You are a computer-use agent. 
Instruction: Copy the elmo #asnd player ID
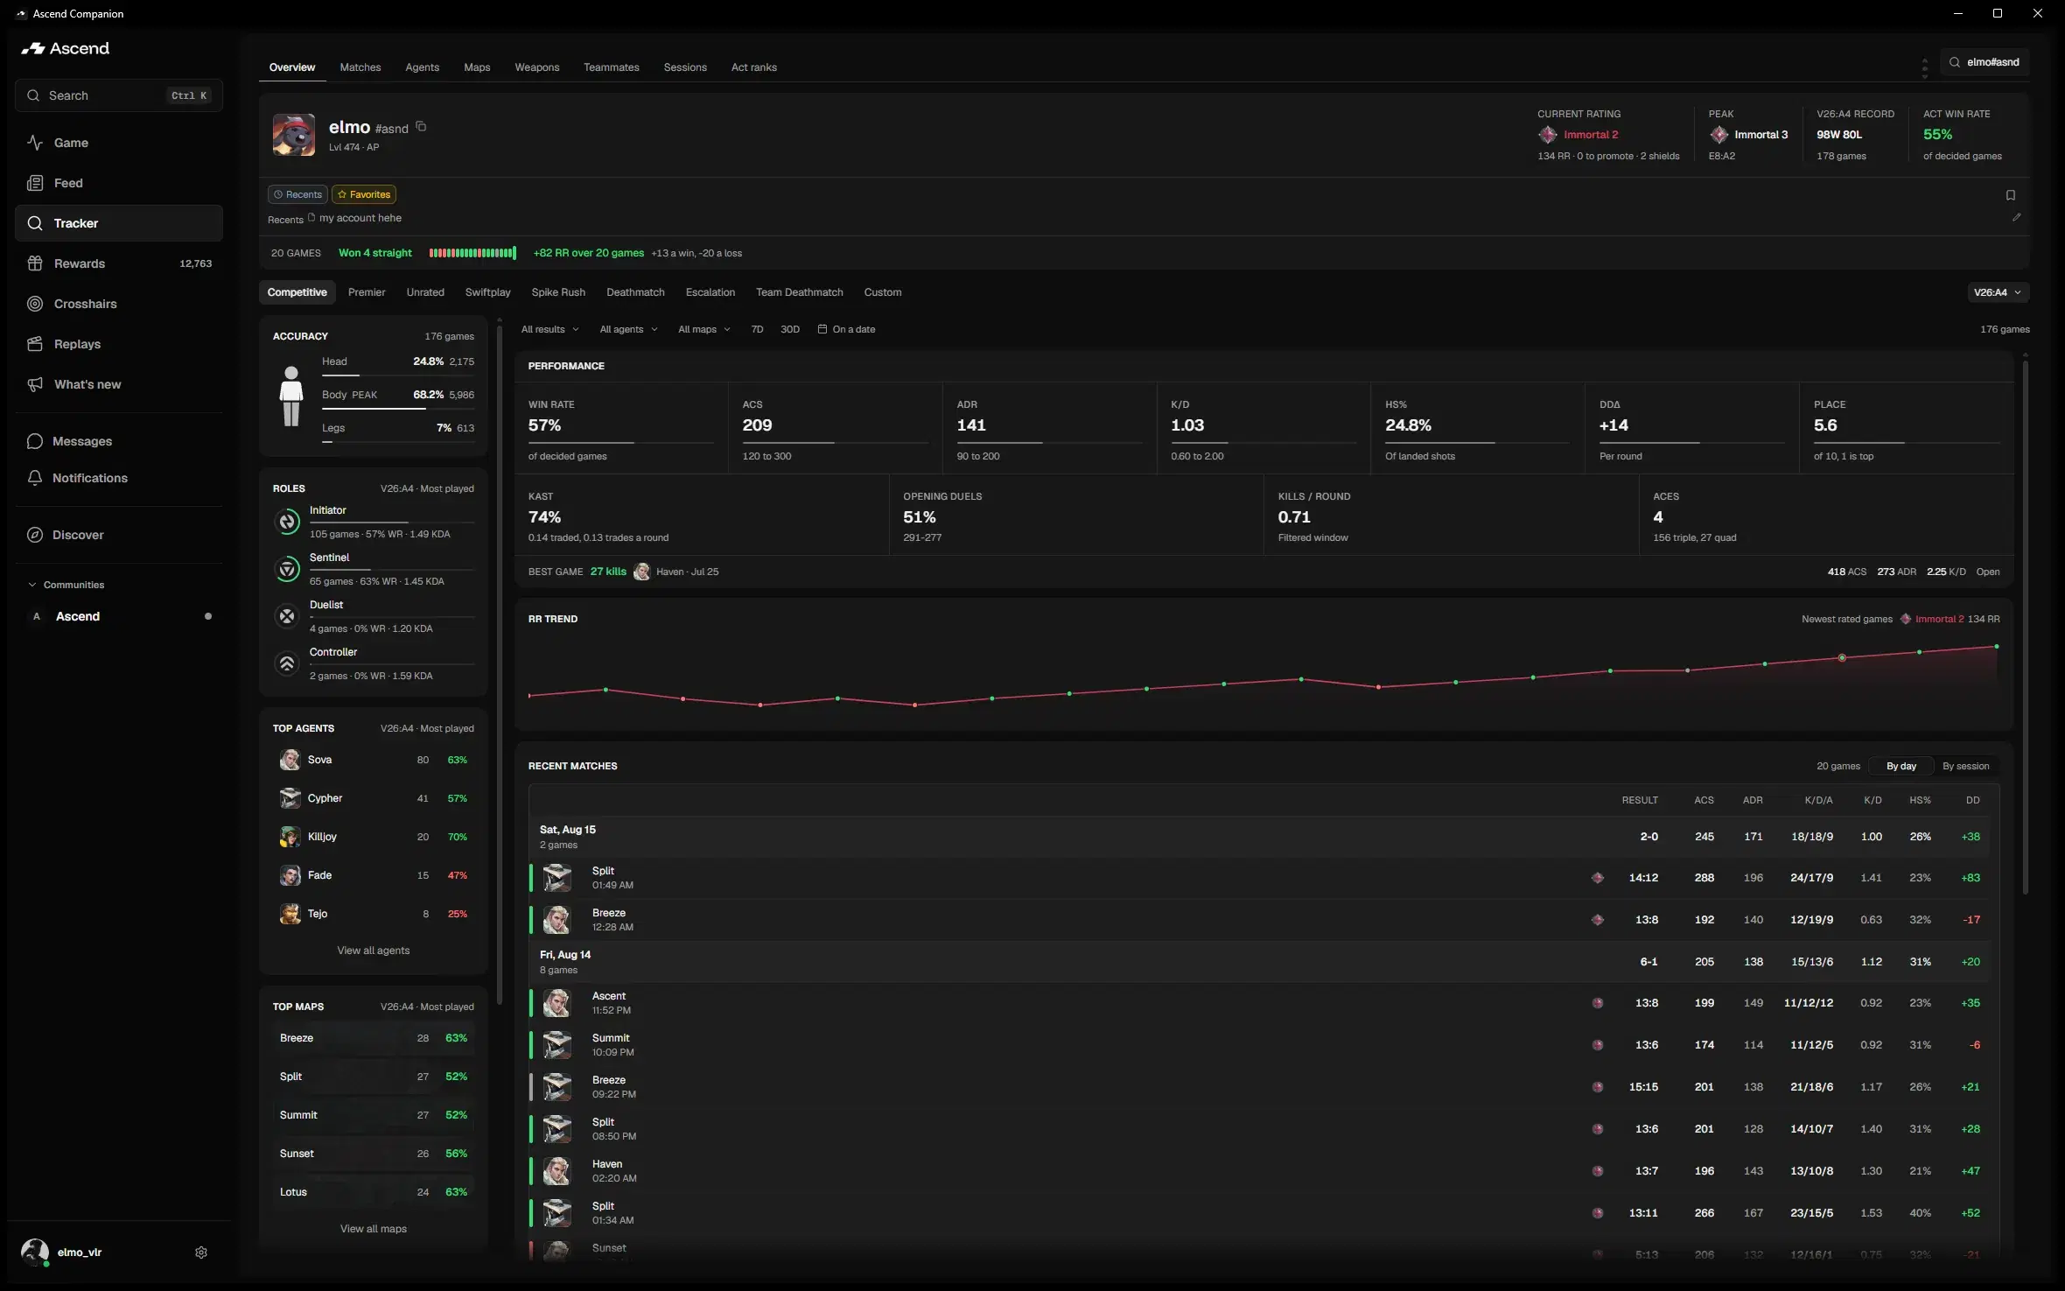click(x=421, y=127)
